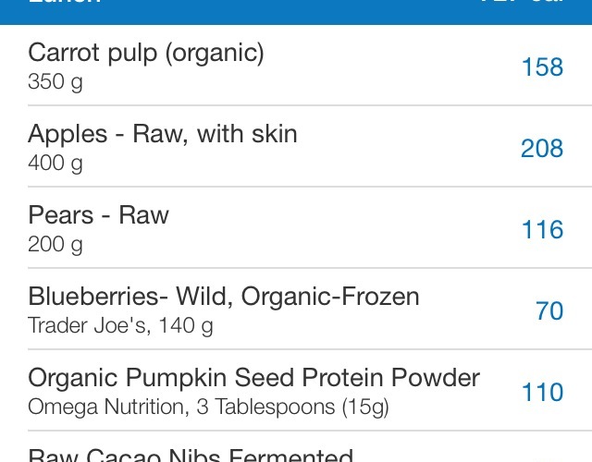Screen dimensions: 592x462
Task: Tap empty space in the Pears row
Action: (x=339, y=229)
